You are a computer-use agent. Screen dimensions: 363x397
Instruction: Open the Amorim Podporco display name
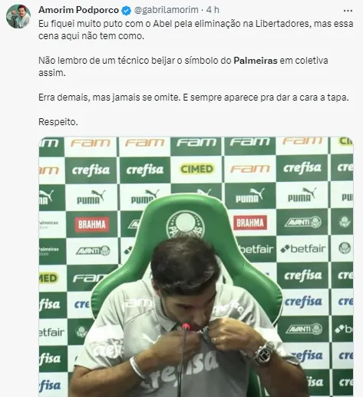[78, 10]
